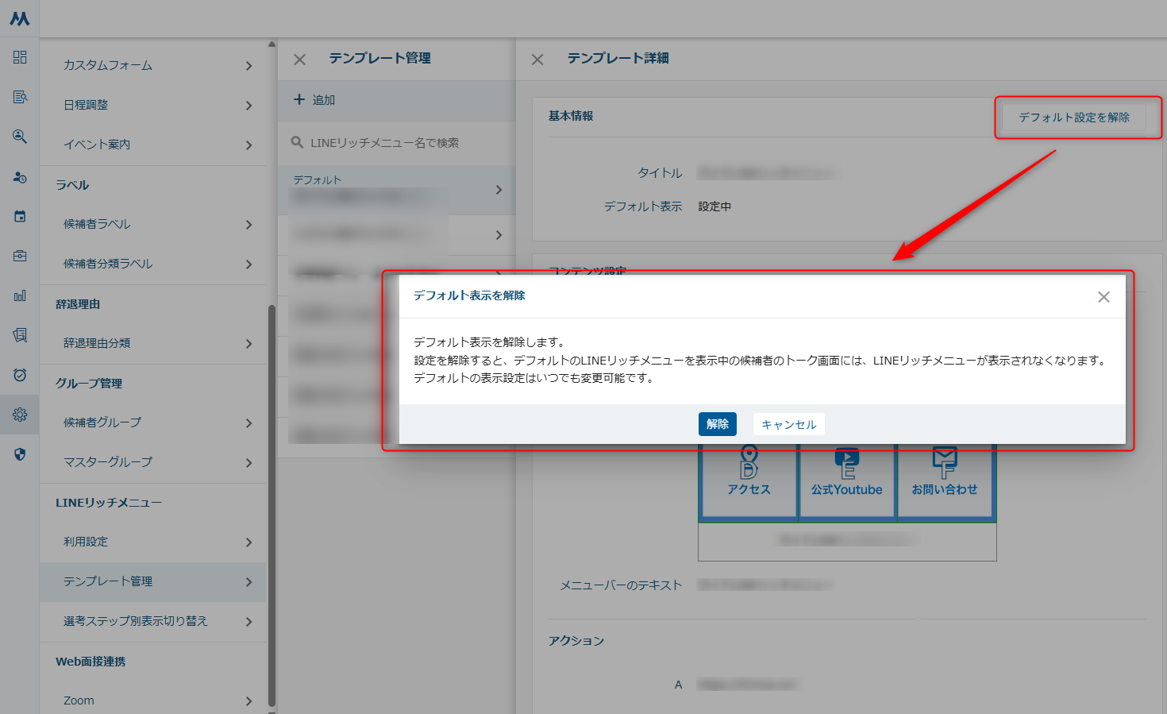
Task: Open the settings gear icon in sidebar
Action: [x=20, y=415]
